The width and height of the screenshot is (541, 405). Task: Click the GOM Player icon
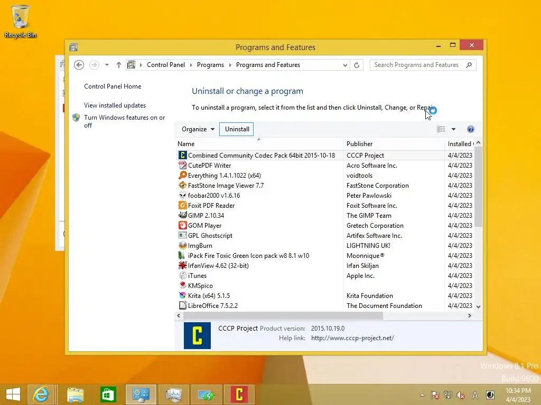[x=182, y=226]
